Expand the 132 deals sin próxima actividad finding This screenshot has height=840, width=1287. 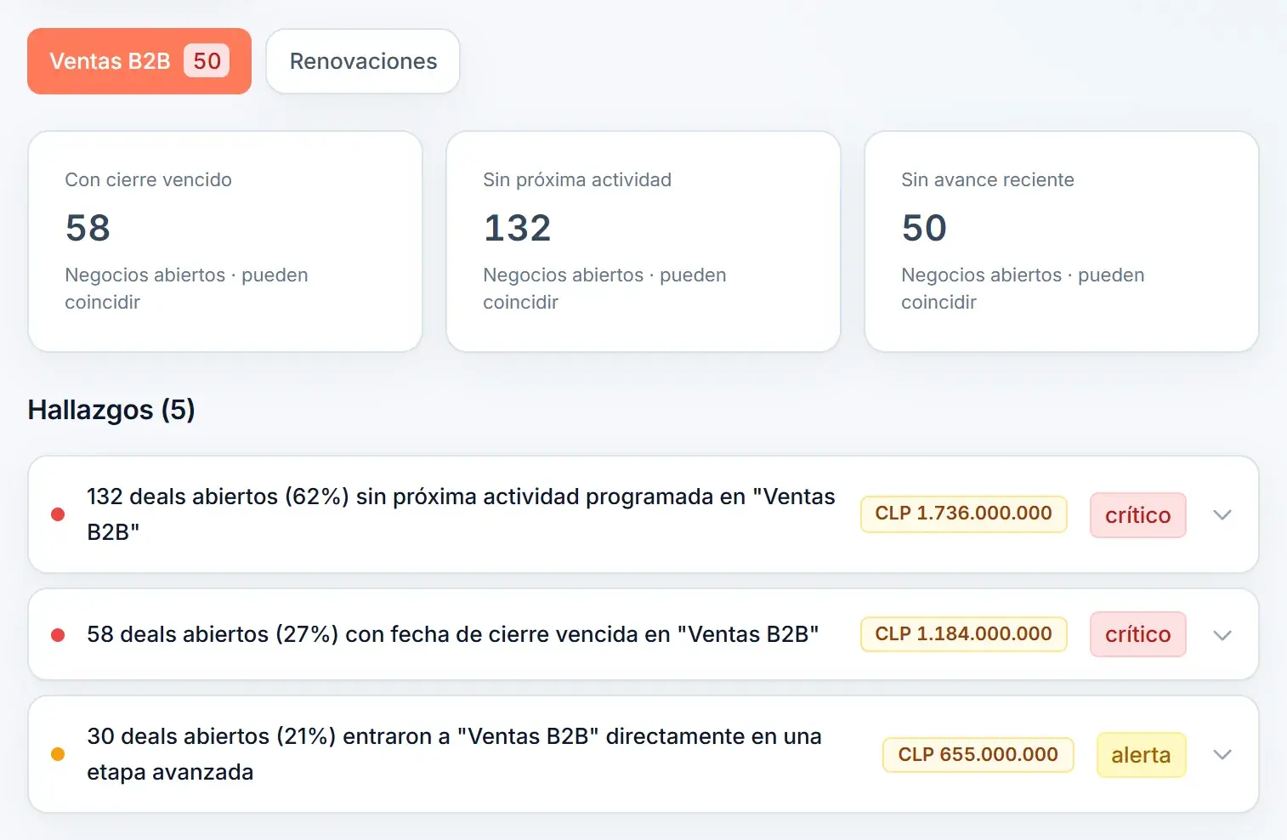1222,515
